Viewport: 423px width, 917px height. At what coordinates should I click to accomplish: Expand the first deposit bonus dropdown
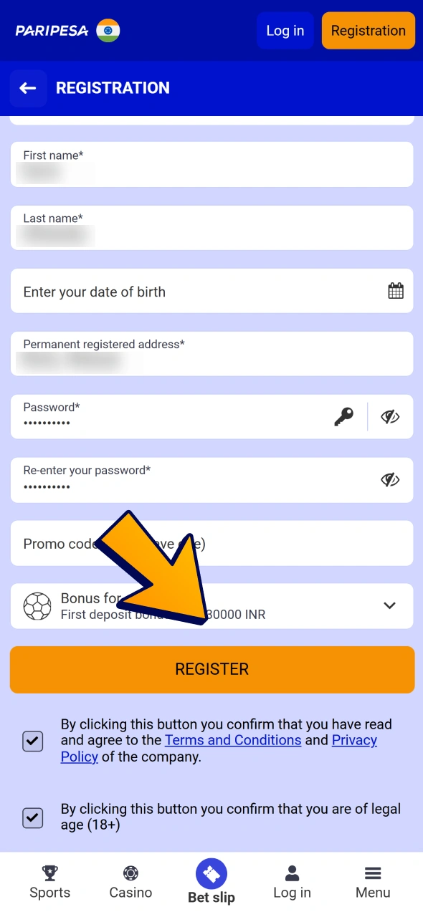point(389,605)
